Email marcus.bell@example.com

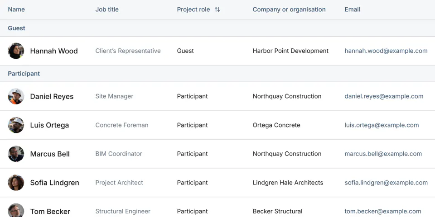pos(383,154)
